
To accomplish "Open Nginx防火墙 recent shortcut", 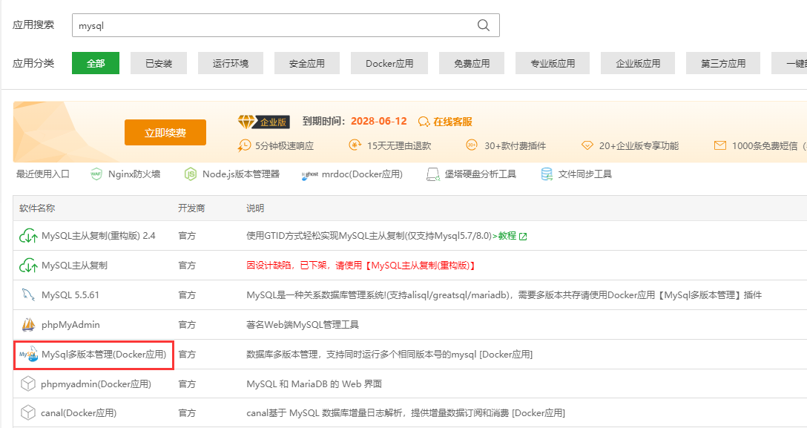I will (134, 174).
